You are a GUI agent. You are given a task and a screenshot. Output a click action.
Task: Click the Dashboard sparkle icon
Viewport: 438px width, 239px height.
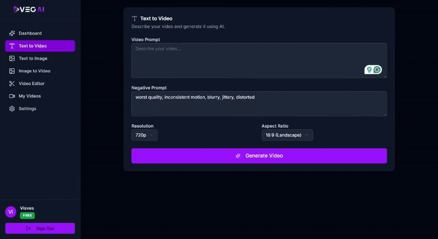[11, 33]
